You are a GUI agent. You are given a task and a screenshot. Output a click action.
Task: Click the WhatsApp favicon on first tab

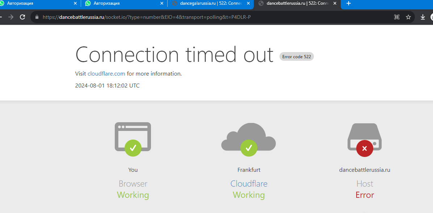[x=1, y=3]
